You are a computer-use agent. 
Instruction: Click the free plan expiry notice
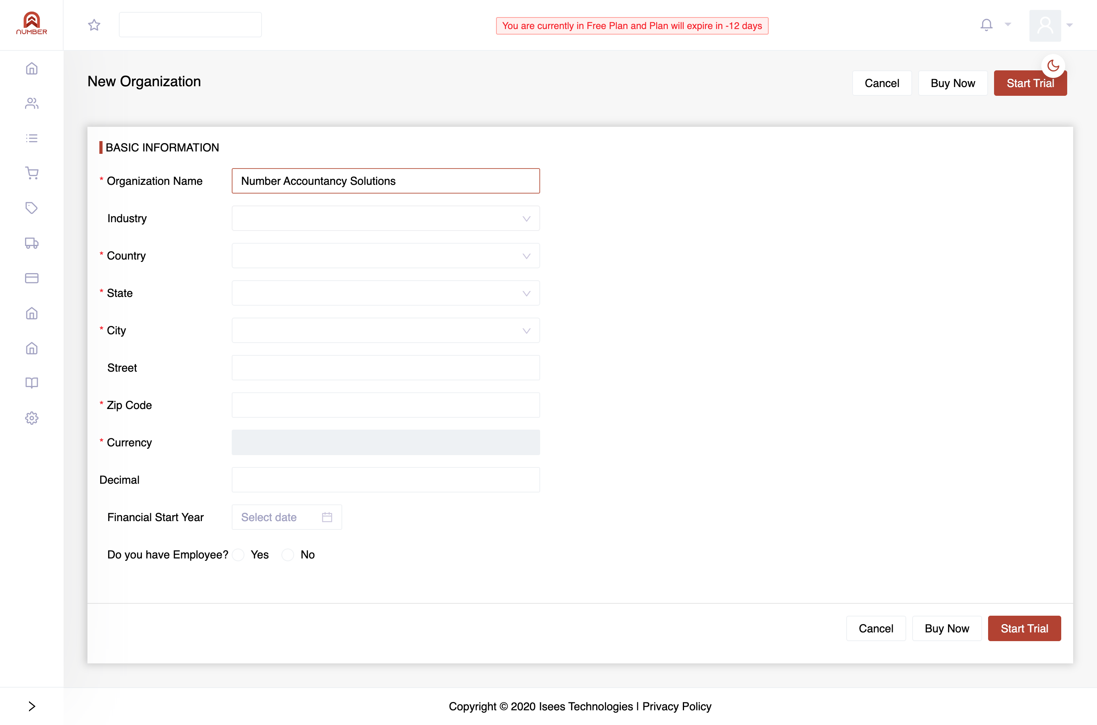tap(632, 26)
